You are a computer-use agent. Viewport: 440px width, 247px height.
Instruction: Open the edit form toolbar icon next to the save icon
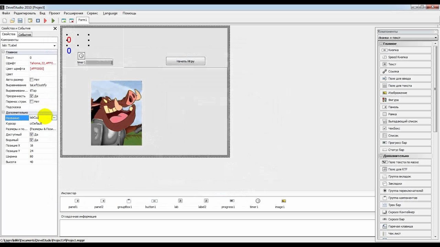tap(30, 21)
